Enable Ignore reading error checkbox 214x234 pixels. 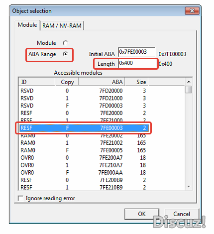pyautogui.click(x=20, y=198)
